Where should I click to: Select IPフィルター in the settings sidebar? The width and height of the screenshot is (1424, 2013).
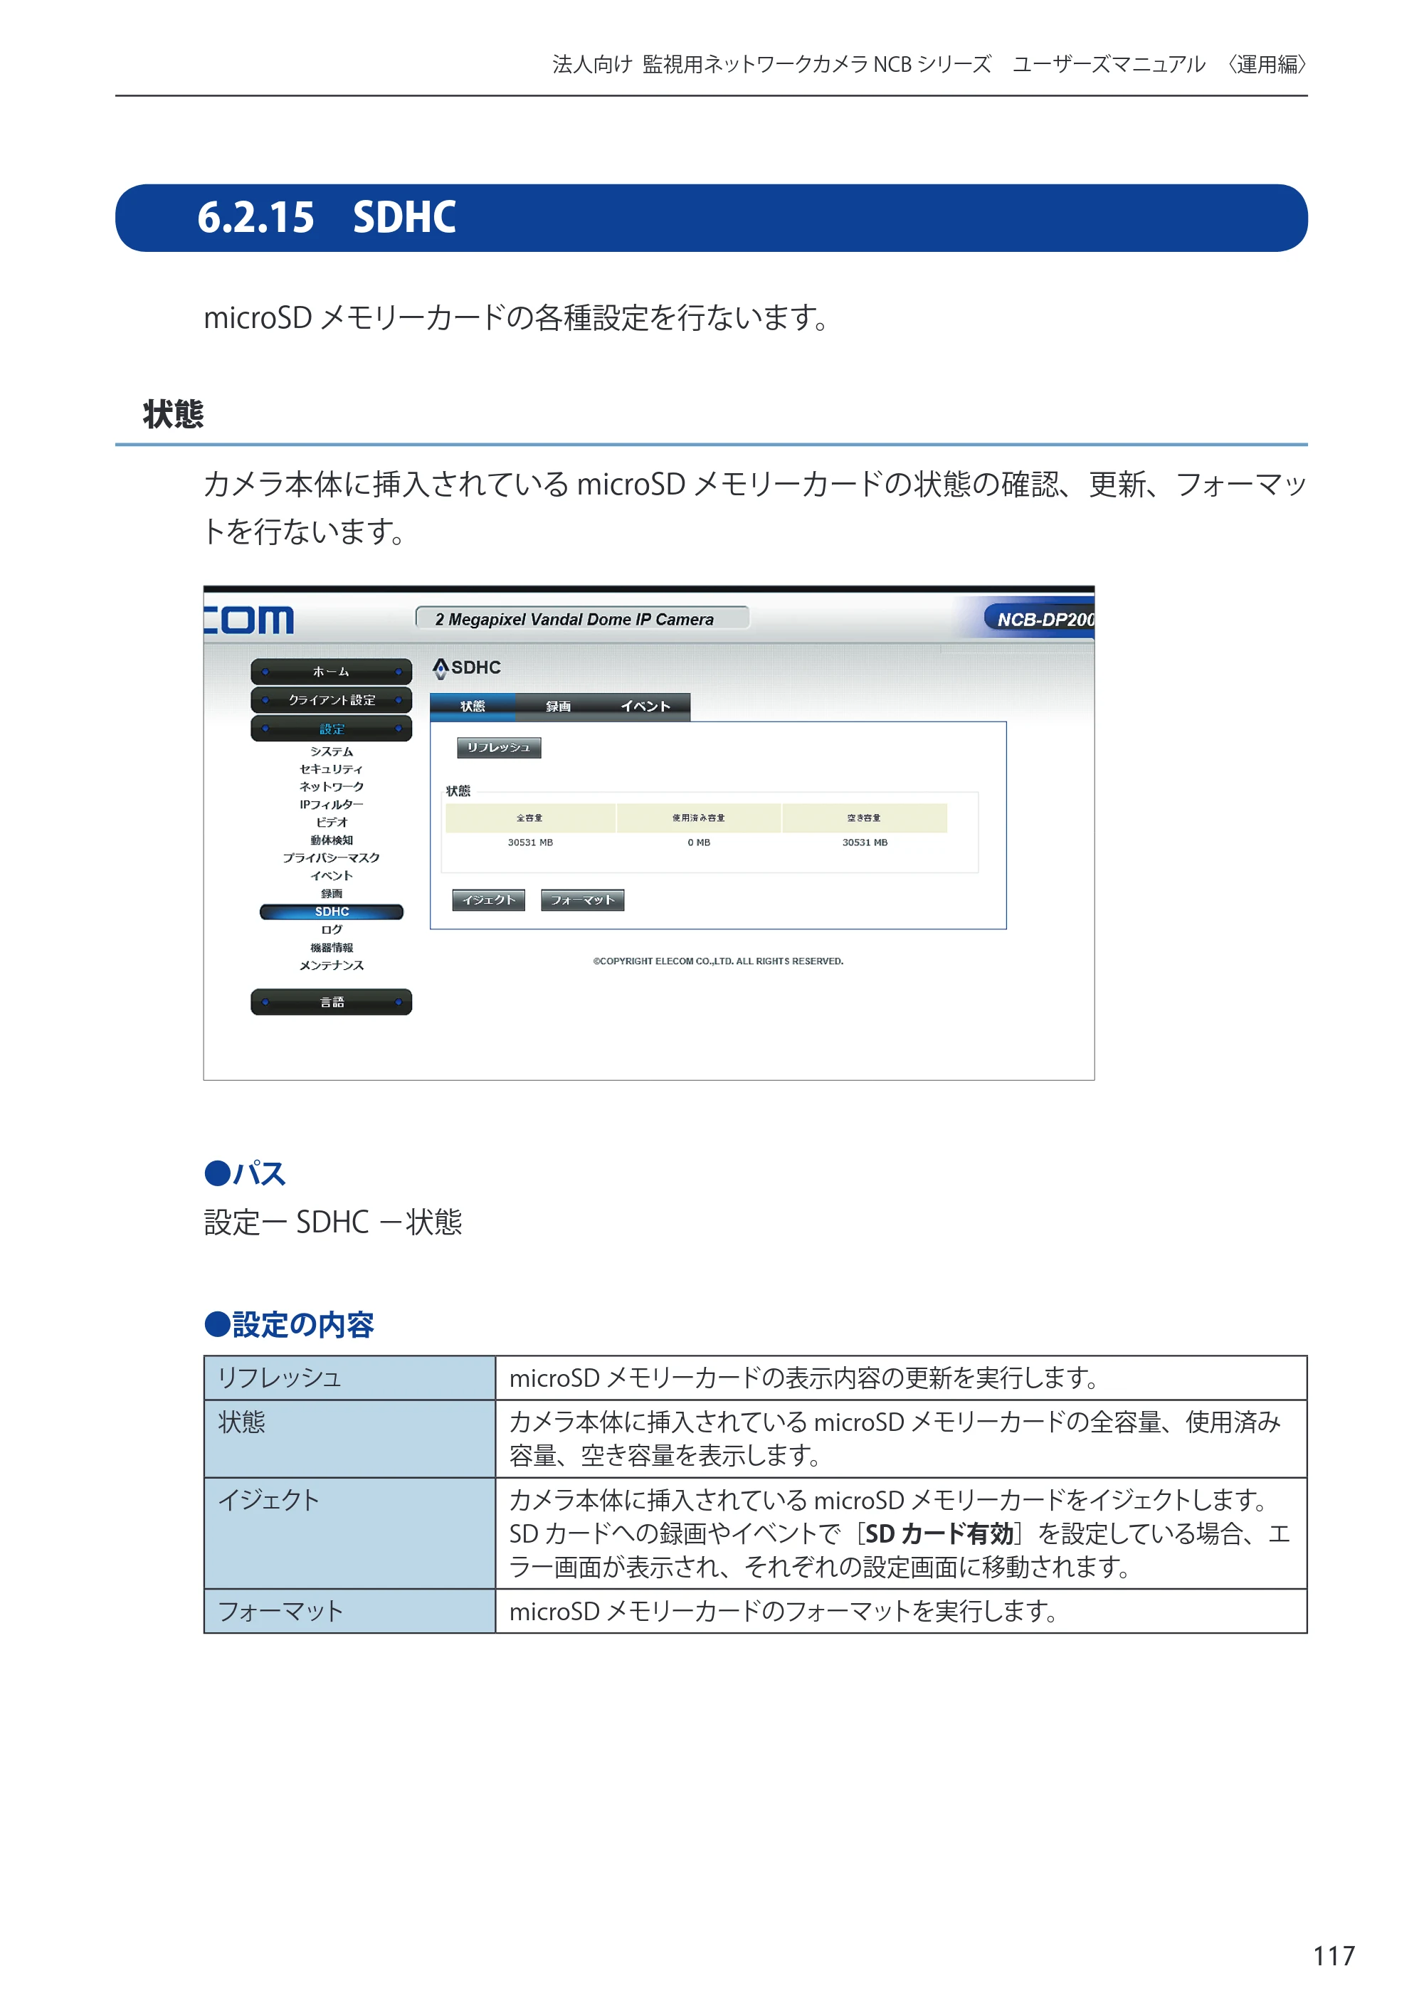pyautogui.click(x=332, y=805)
